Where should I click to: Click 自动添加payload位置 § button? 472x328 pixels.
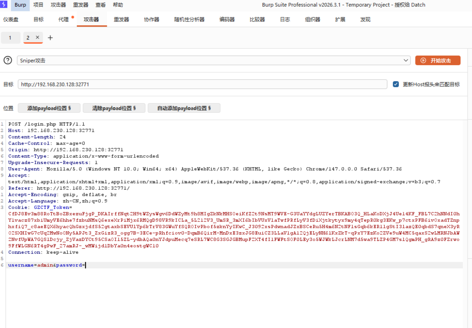(184, 108)
